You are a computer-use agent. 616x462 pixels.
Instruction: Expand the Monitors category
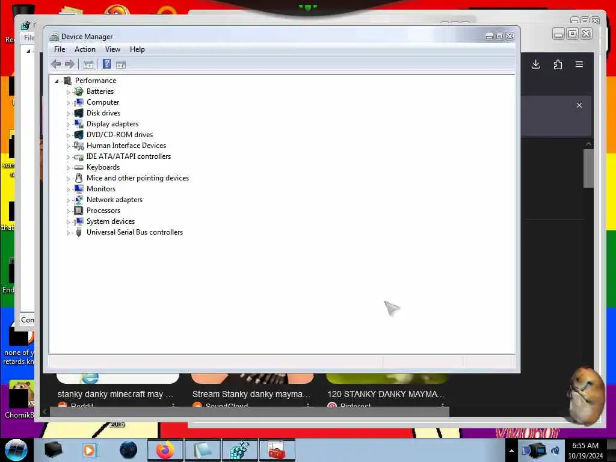tap(68, 189)
